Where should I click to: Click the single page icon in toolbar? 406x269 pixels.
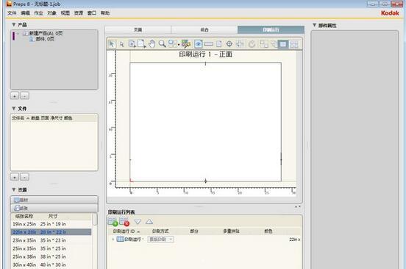tap(218, 43)
